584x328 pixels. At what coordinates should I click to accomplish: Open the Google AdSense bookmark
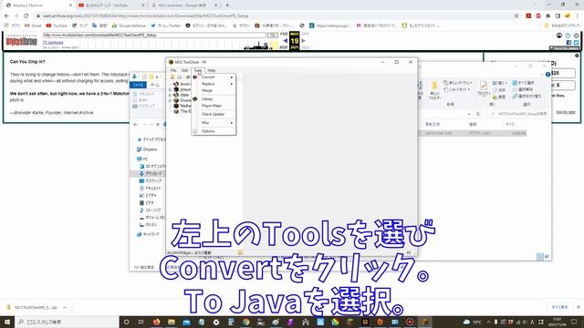point(129,26)
